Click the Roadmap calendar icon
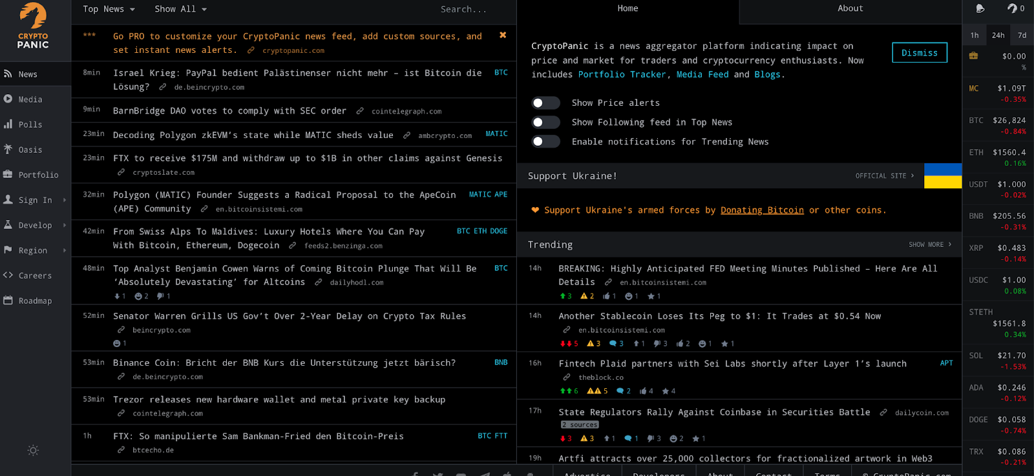1034x476 pixels. click(8, 301)
